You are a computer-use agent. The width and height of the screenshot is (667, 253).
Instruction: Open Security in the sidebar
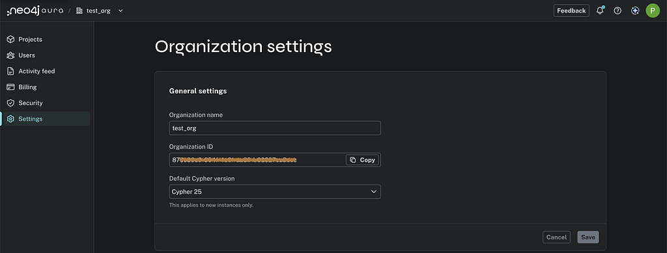(x=46, y=102)
